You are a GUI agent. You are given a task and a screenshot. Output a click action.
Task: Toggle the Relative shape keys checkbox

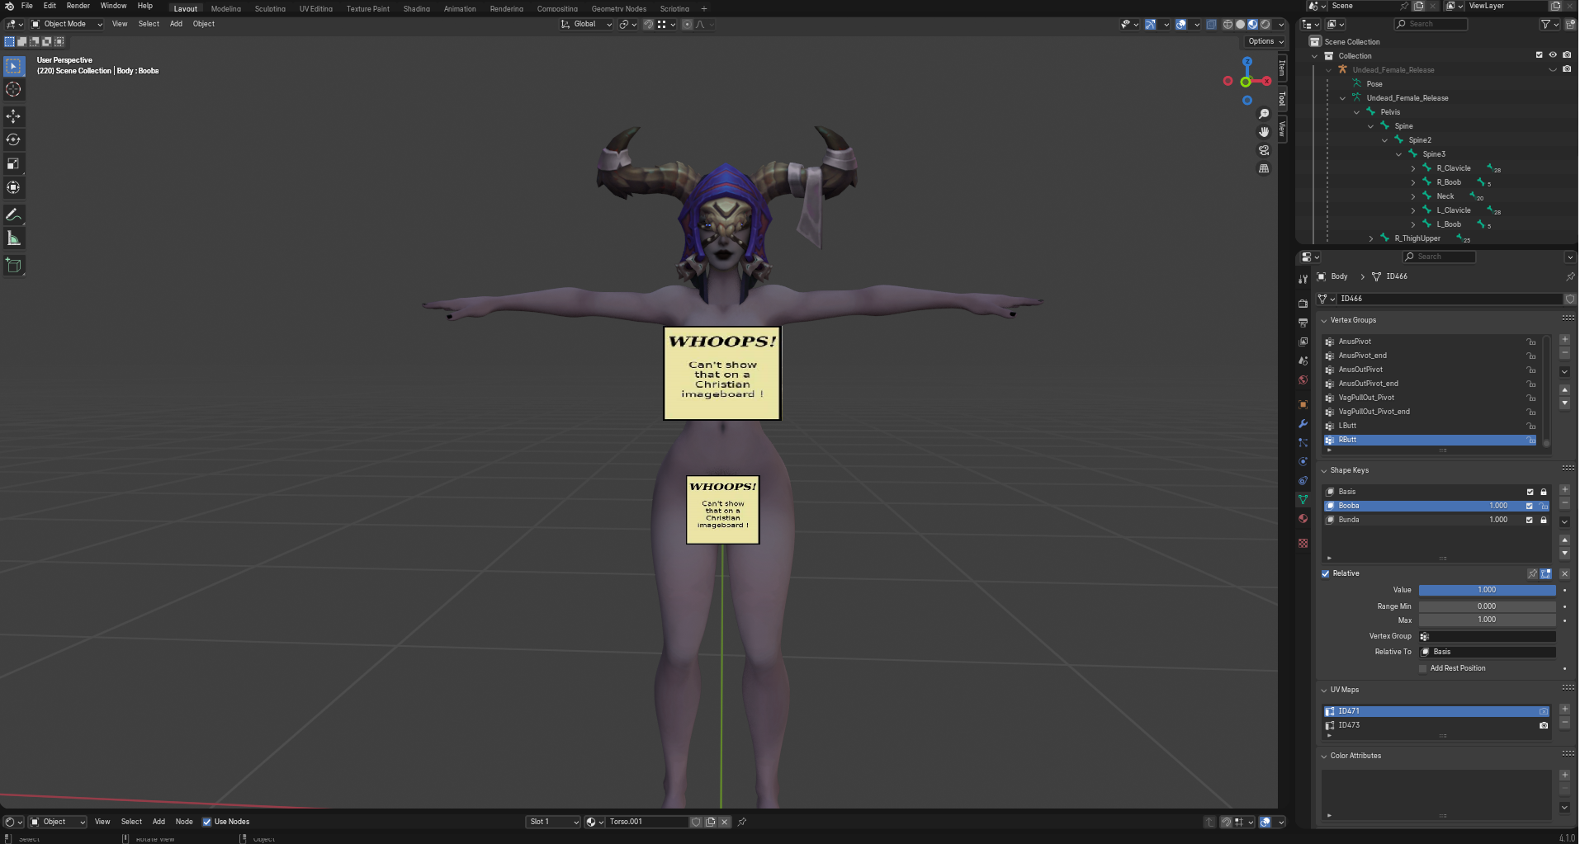[x=1326, y=573]
